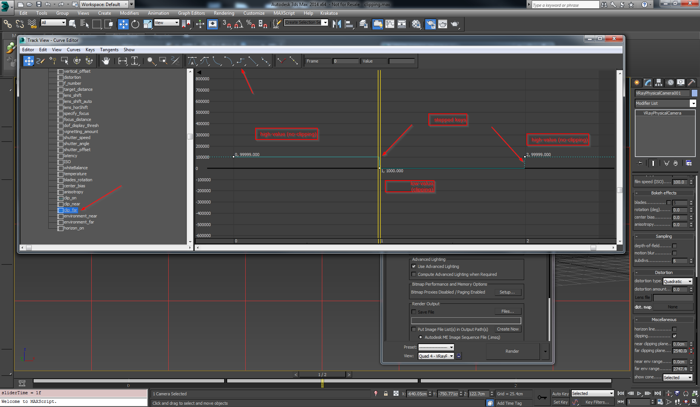The height and width of the screenshot is (407, 700).
Task: Activate Select and Move in main toolbar
Action: (123, 24)
